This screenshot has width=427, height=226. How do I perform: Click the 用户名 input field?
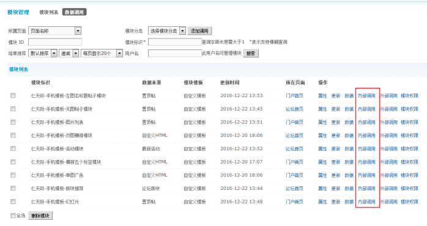175,53
